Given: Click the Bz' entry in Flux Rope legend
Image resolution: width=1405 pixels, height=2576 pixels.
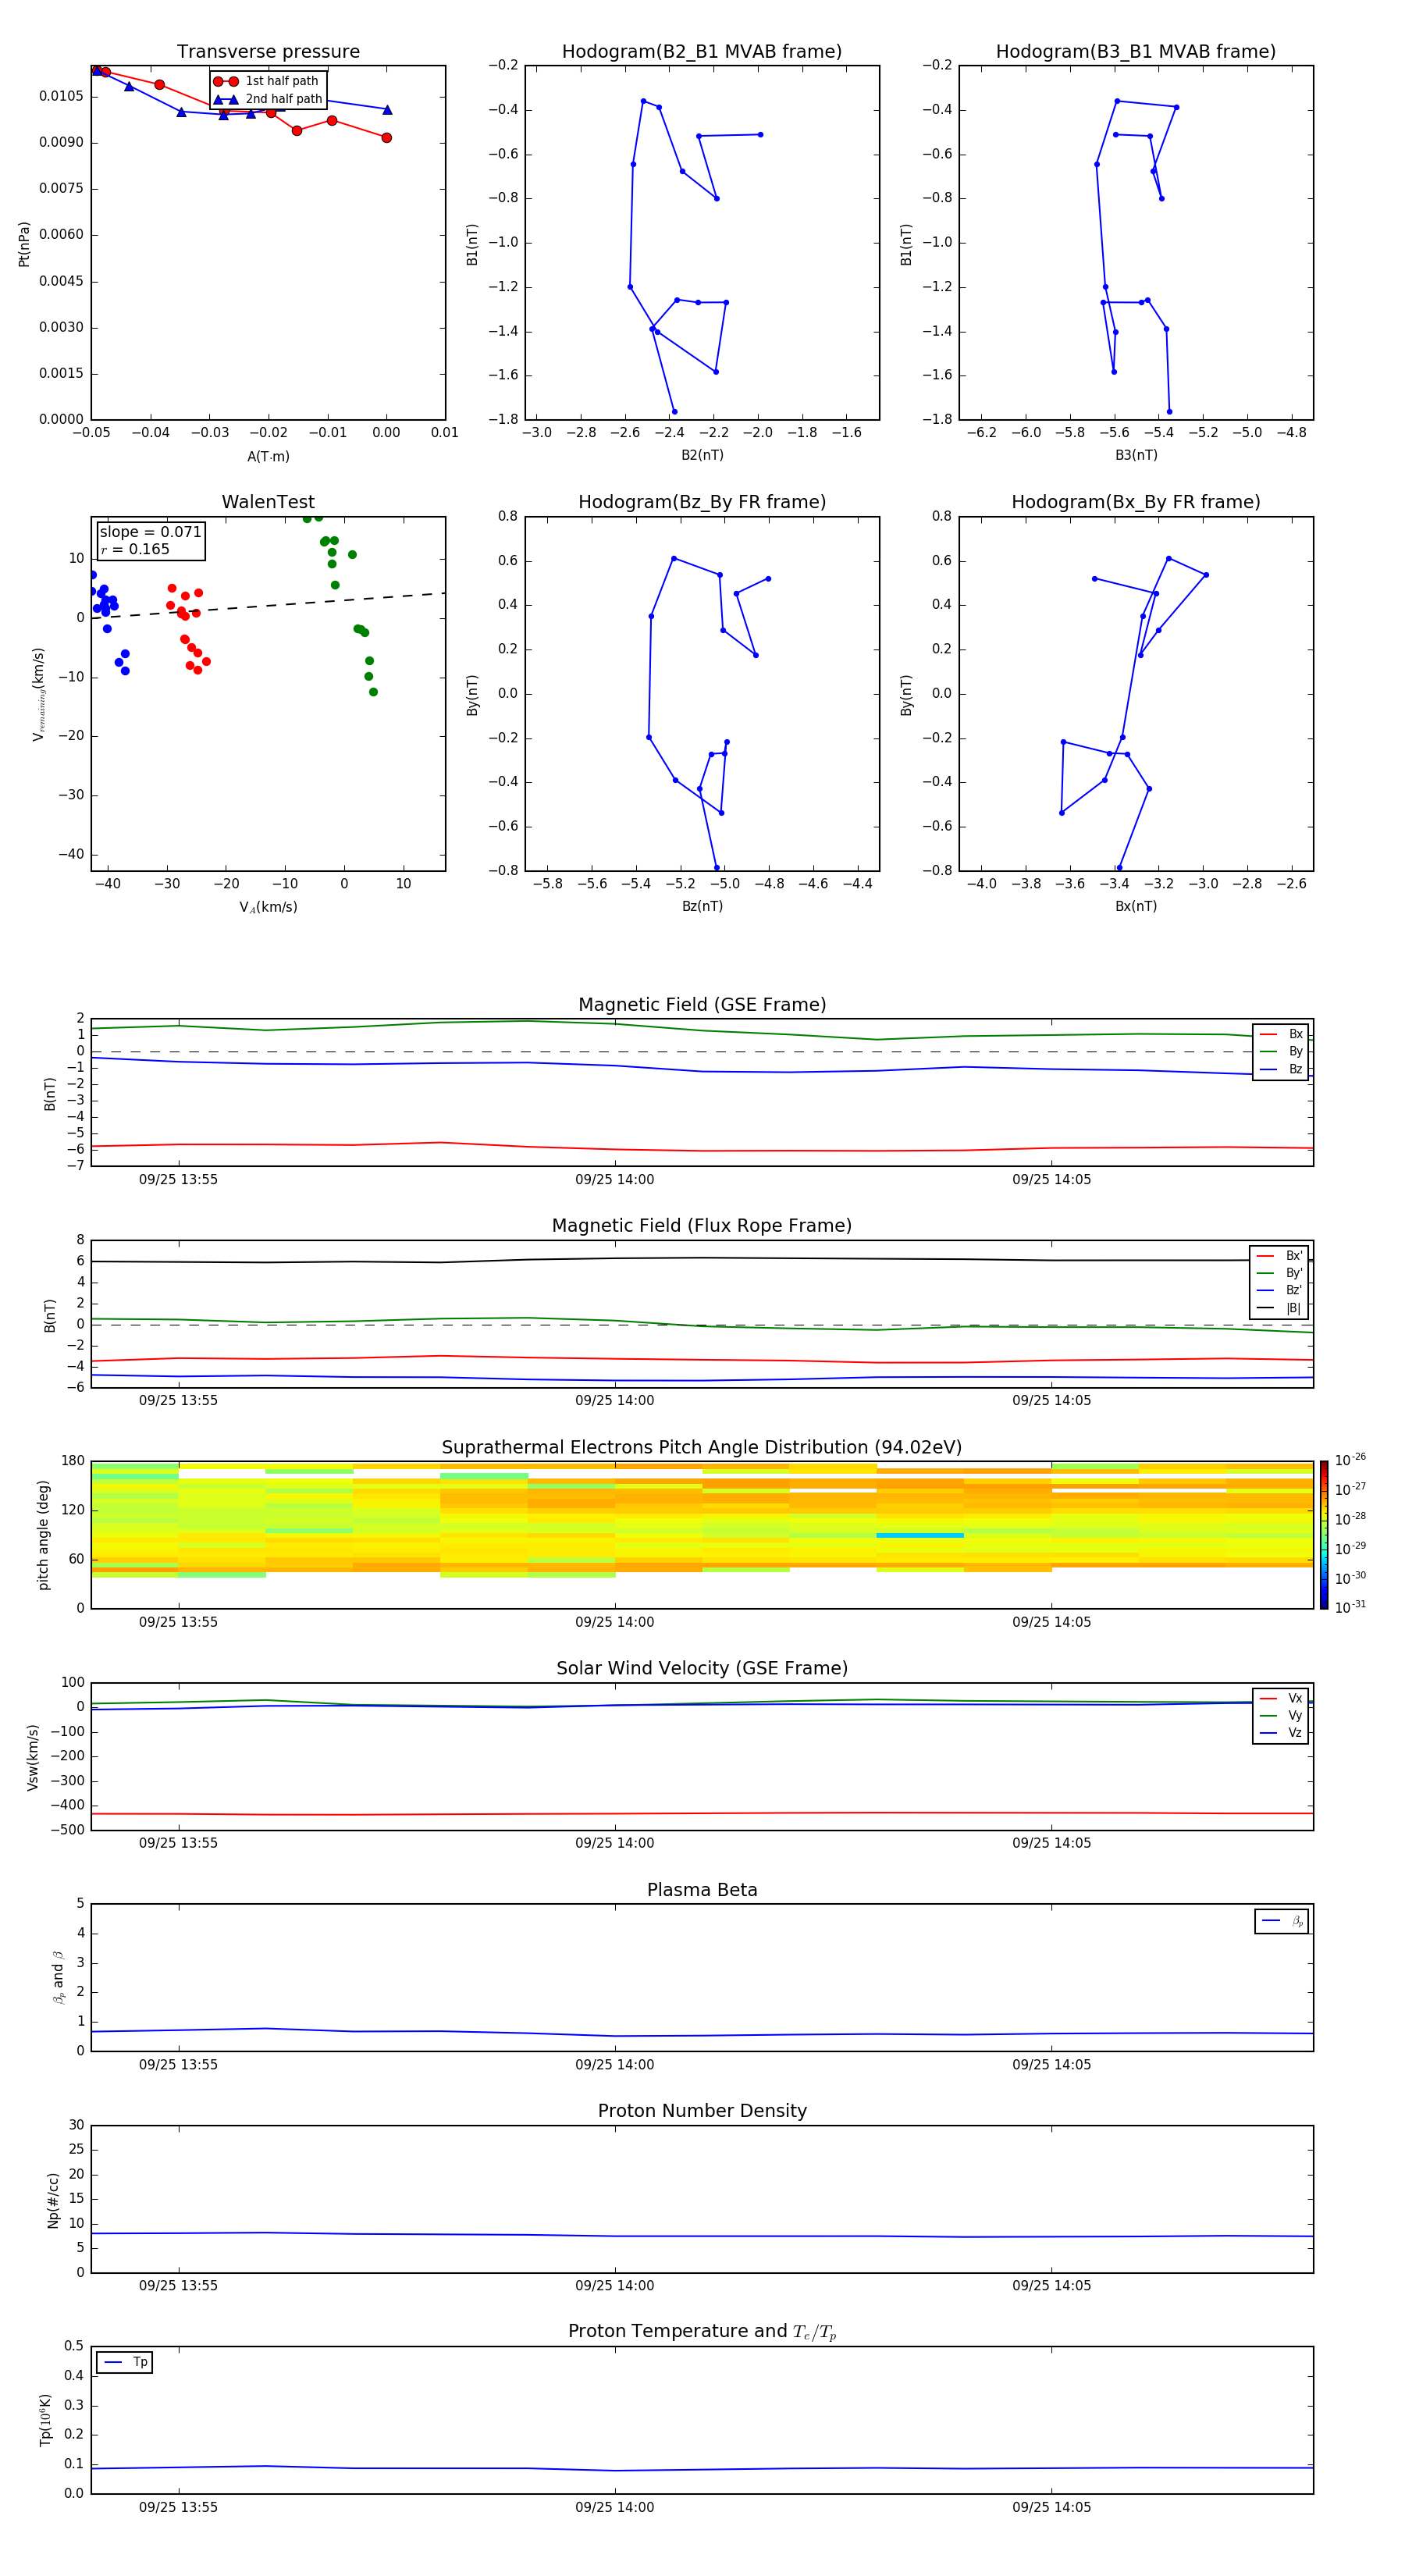Looking at the screenshot, I should tap(1280, 1290).
